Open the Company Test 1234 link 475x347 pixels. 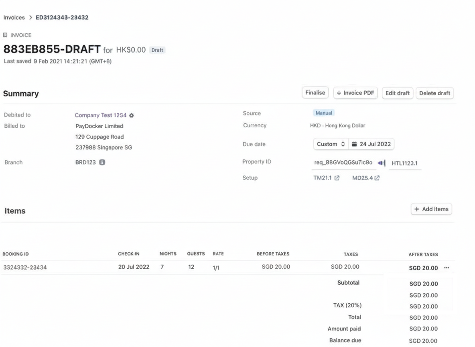[x=100, y=115]
